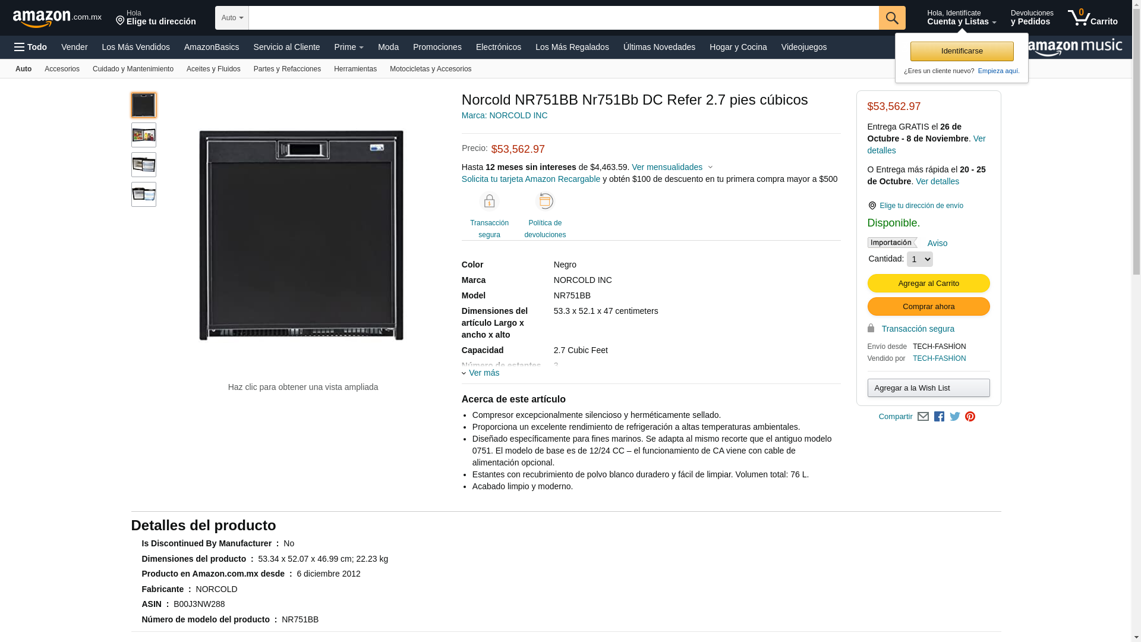Image resolution: width=1141 pixels, height=642 pixels.
Task: Open the Cantidad quantity selector
Action: click(919, 259)
